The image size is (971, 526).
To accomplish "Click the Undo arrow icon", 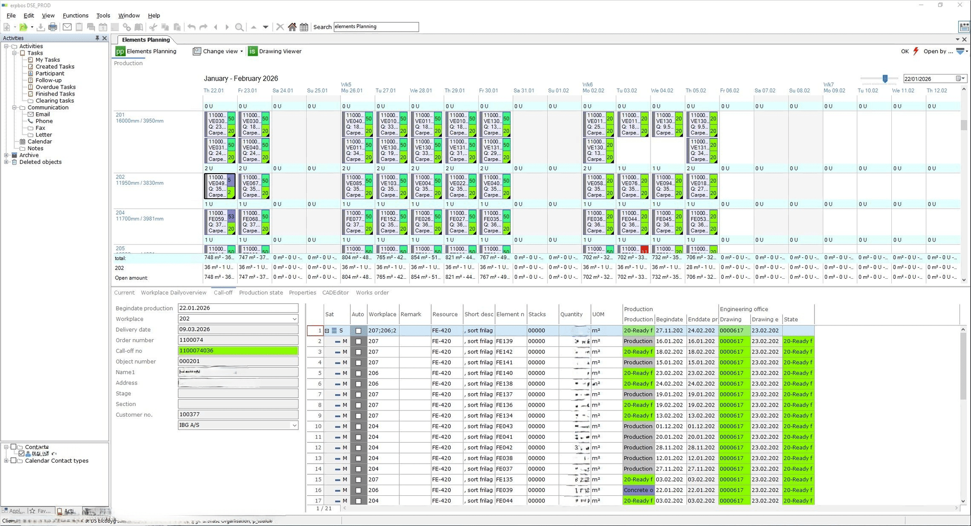I will pyautogui.click(x=192, y=27).
